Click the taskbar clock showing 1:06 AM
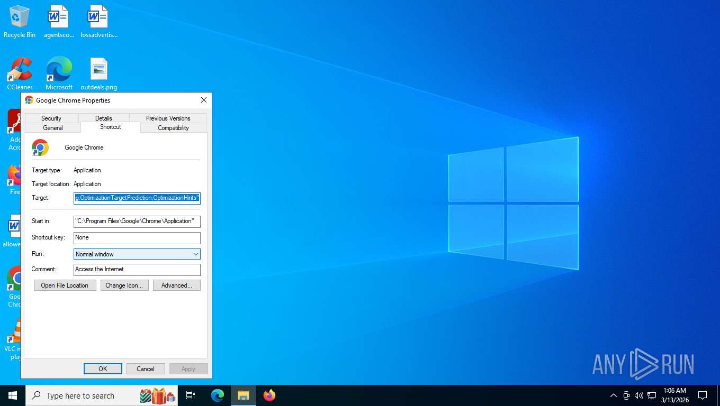 [x=674, y=395]
